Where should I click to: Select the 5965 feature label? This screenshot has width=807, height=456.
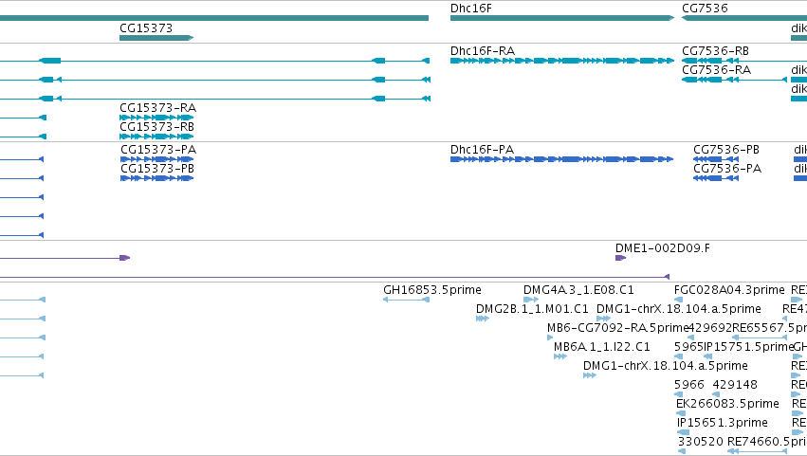point(688,347)
